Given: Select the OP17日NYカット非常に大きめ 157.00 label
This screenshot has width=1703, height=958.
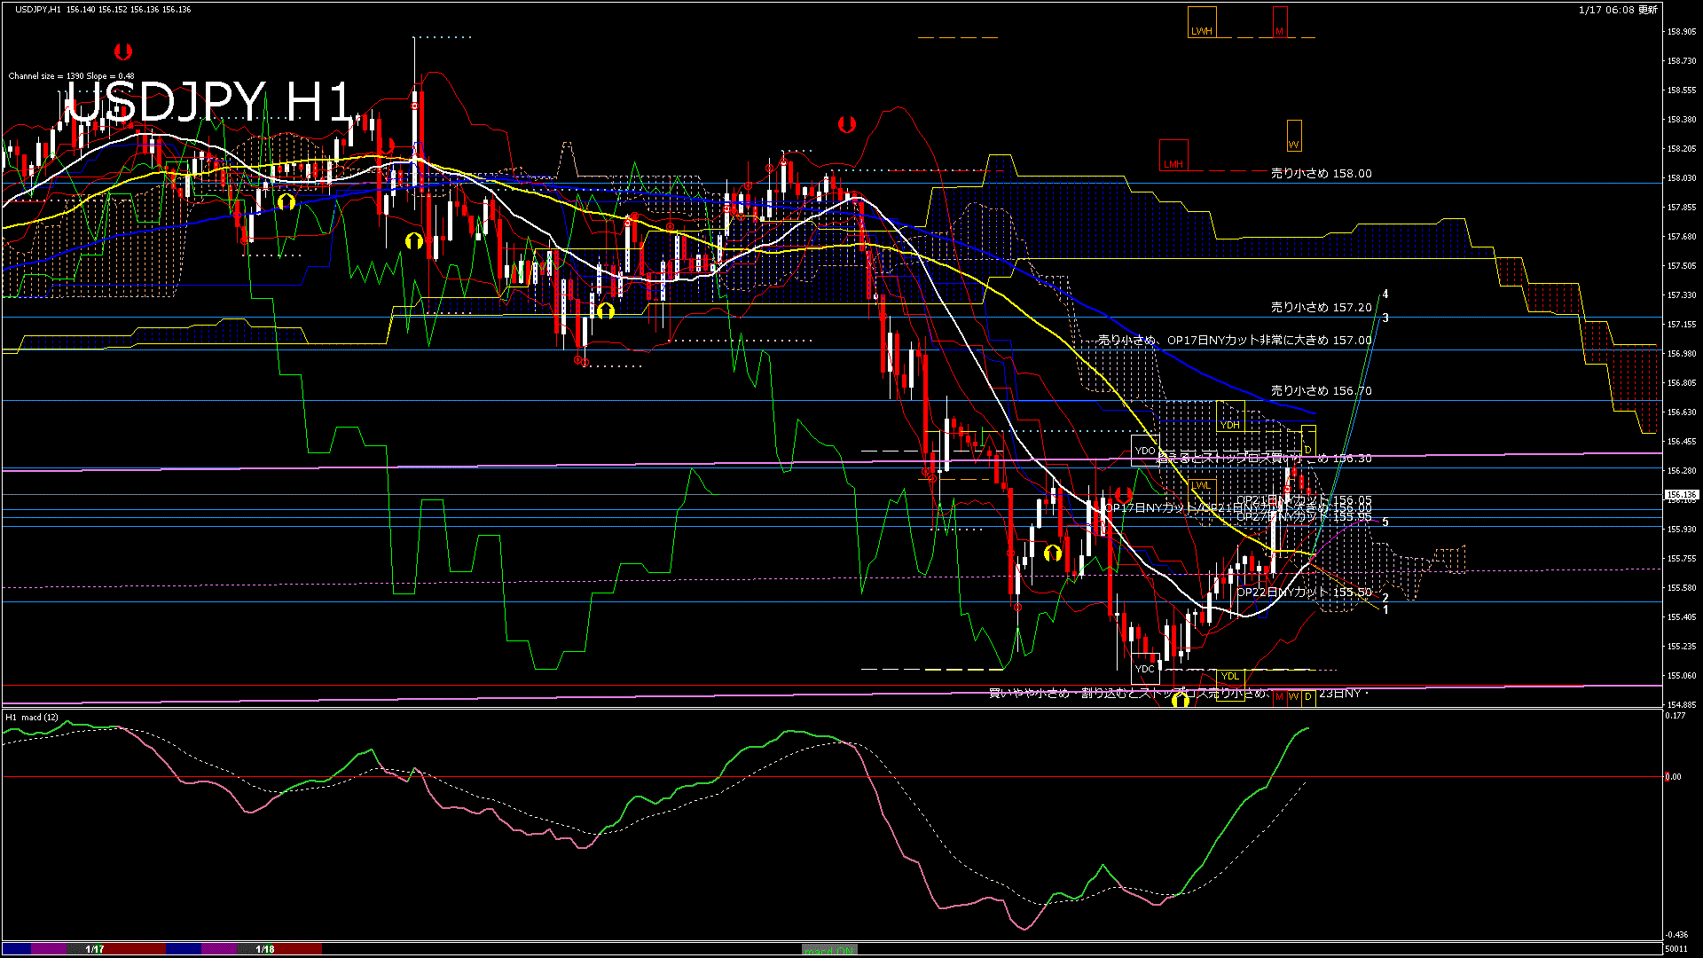Looking at the screenshot, I should pos(1269,341).
